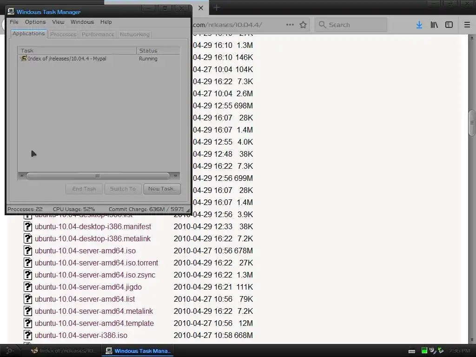
Task: Click the taskbar clock
Action: (460, 350)
